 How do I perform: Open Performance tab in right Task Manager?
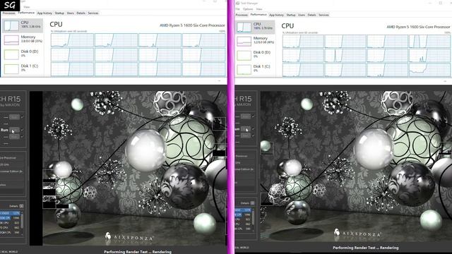point(258,15)
